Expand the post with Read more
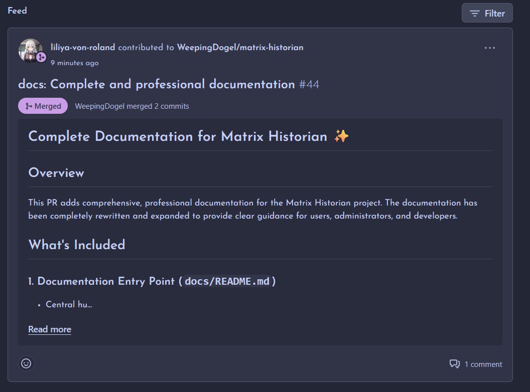This screenshot has height=392, width=530. tap(50, 329)
